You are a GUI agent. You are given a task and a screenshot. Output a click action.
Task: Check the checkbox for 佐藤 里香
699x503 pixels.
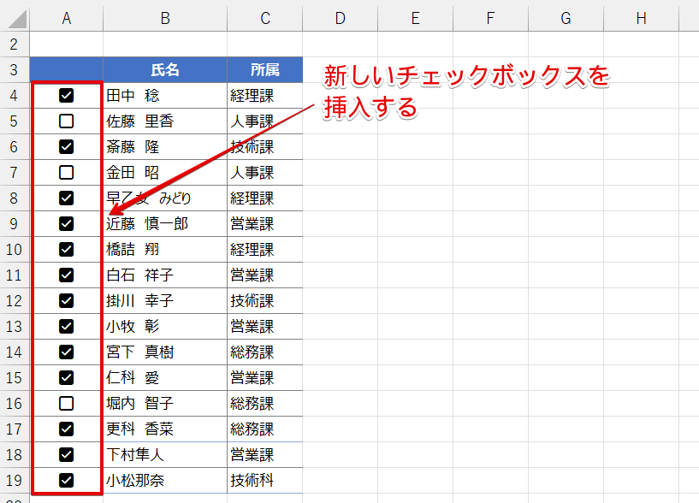tap(67, 121)
